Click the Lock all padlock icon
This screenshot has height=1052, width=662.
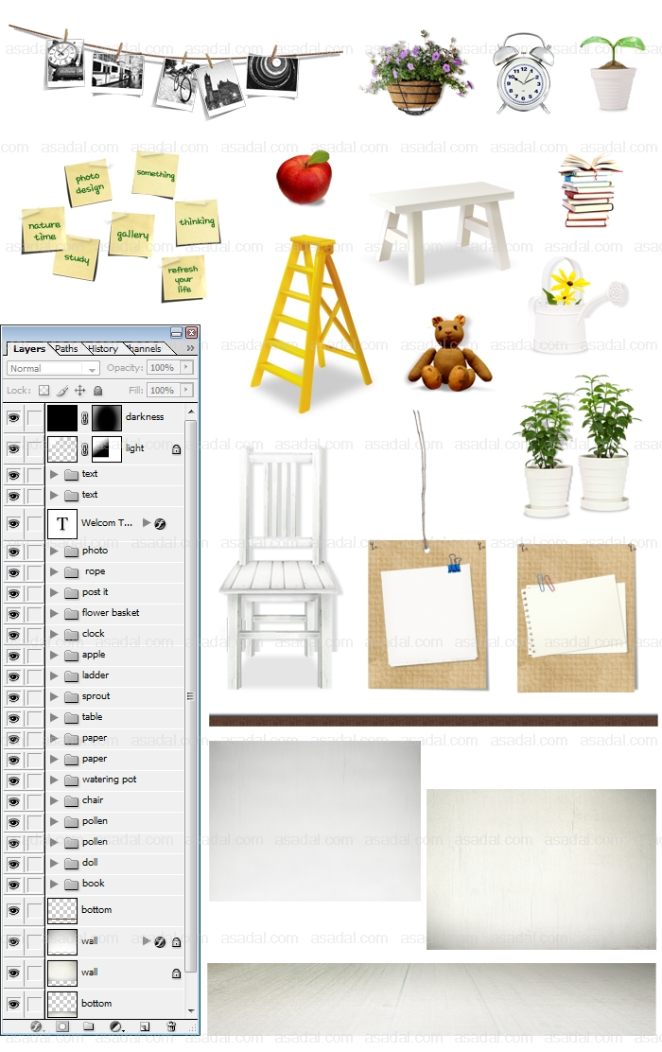[97, 390]
